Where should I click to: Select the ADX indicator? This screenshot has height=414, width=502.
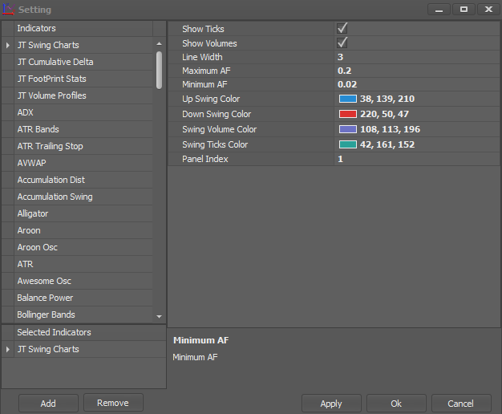coord(83,112)
